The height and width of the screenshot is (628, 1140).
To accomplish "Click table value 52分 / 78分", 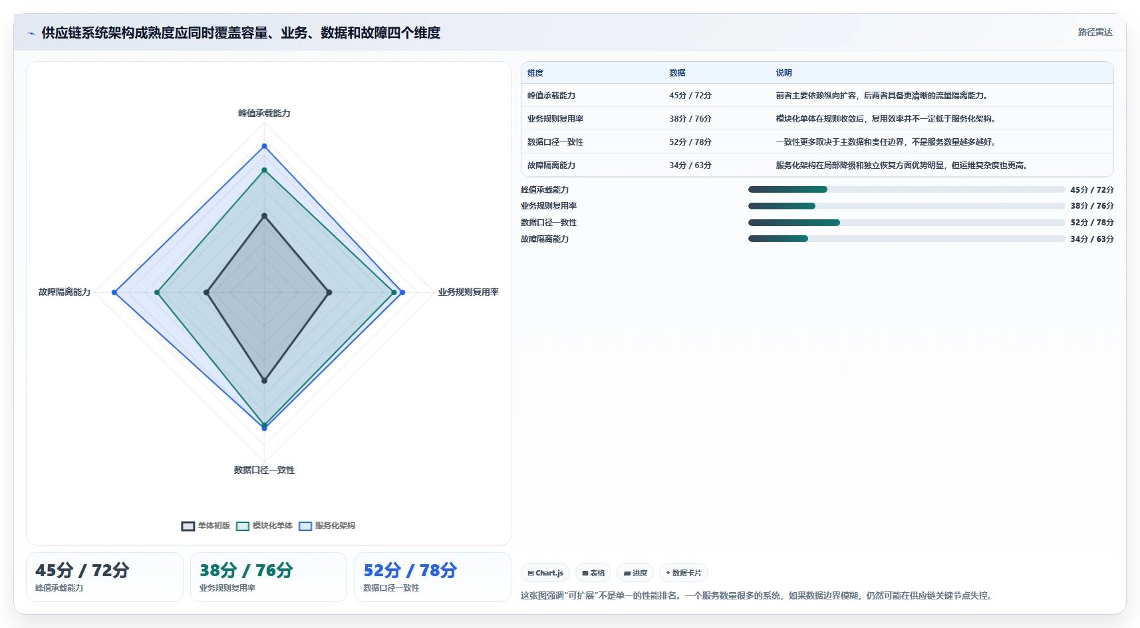I will 690,142.
